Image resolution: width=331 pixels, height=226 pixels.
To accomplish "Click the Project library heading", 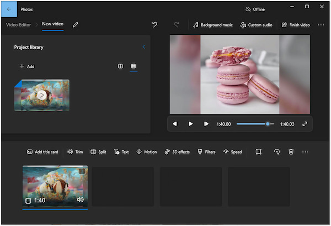I will pos(29,47).
